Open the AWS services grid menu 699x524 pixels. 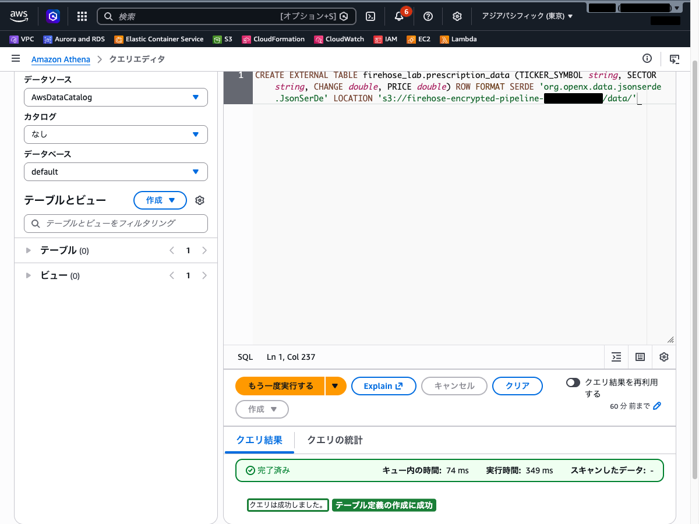click(82, 16)
